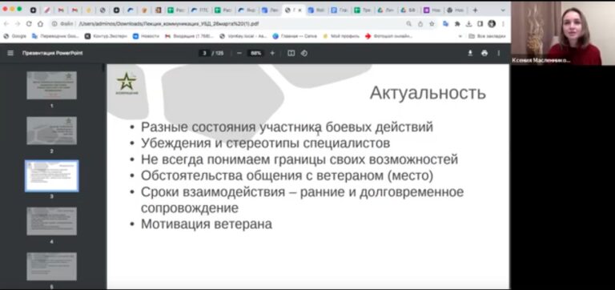Image resolution: width=615 pixels, height=290 pixels.
Task: Click the fit to page icon
Action: 291,53
